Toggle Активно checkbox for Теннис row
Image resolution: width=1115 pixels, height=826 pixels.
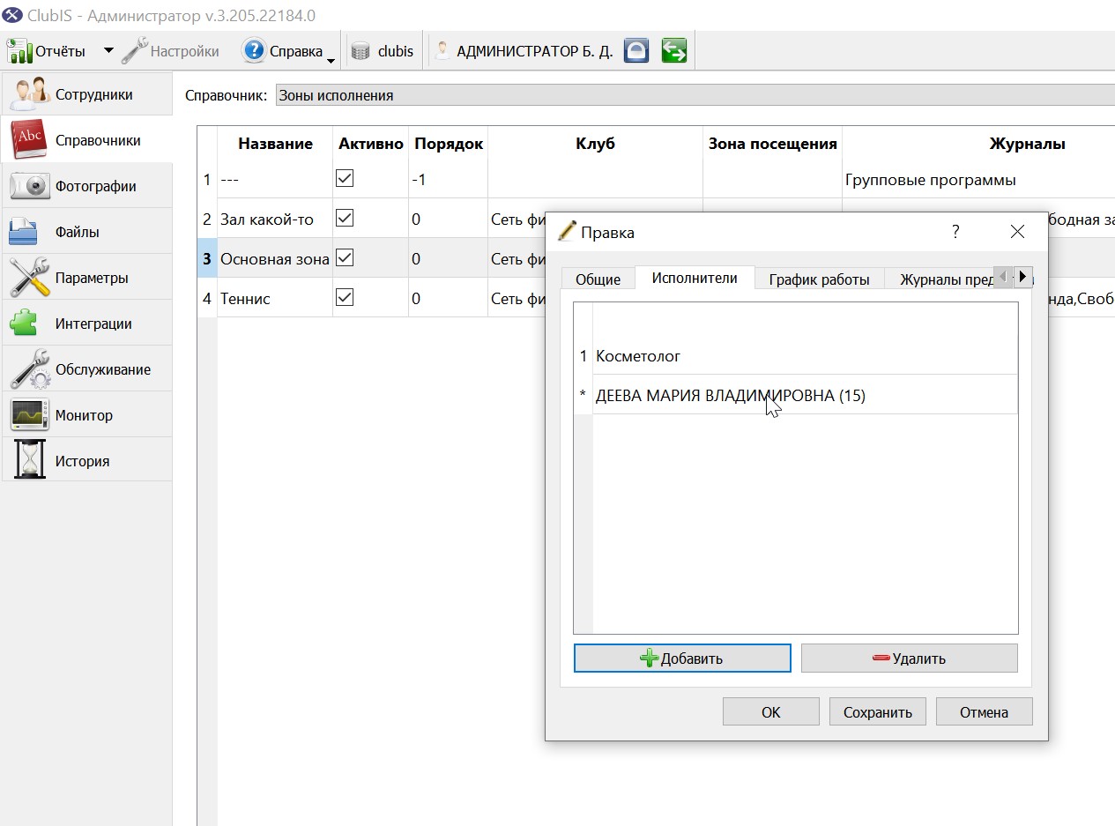click(345, 298)
